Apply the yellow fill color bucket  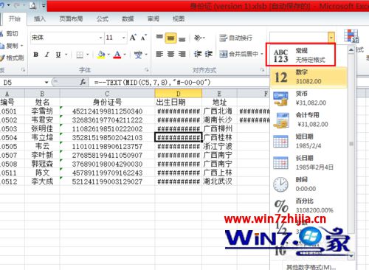(x=101, y=55)
